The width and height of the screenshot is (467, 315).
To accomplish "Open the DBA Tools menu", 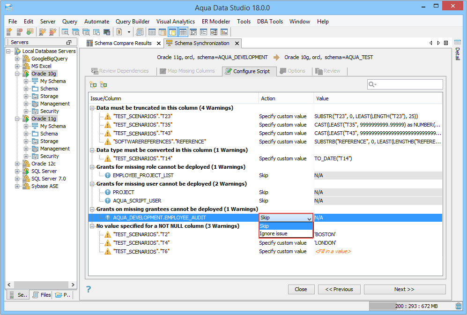I will tap(270, 22).
